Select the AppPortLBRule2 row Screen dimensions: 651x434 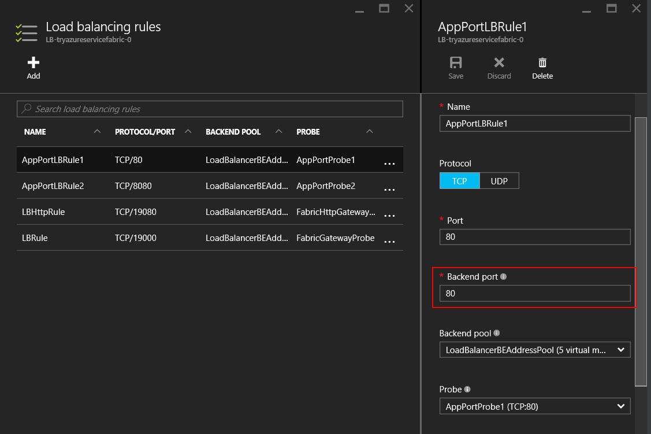[x=52, y=186]
